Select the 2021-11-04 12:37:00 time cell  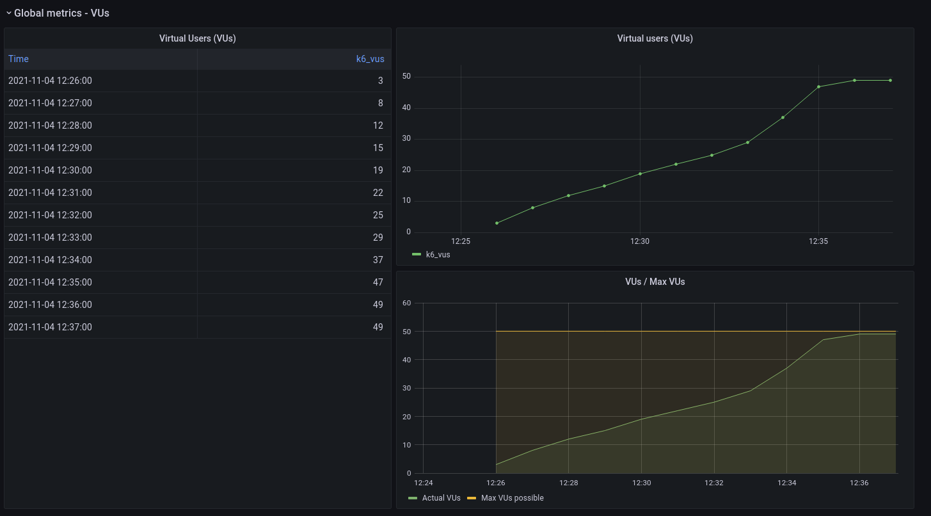(50, 327)
